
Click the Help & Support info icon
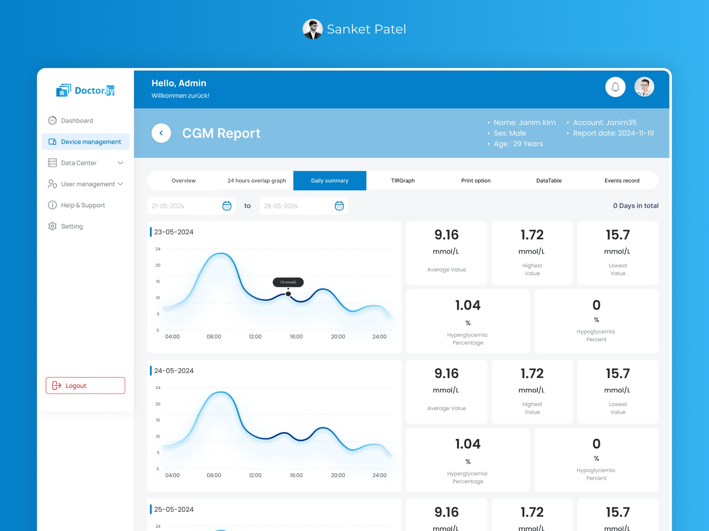click(x=52, y=205)
